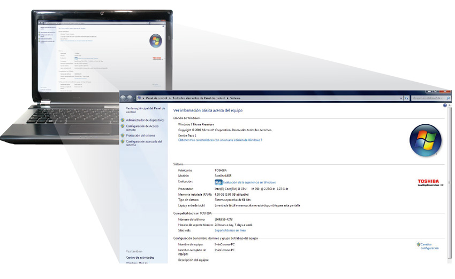Viewport: 455px width, 279px height.
Task: Click the TOSHIBA manufacturer value
Action: (x=221, y=171)
